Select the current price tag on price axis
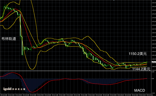Viewport: 156px width, 96px height. tap(154, 62)
